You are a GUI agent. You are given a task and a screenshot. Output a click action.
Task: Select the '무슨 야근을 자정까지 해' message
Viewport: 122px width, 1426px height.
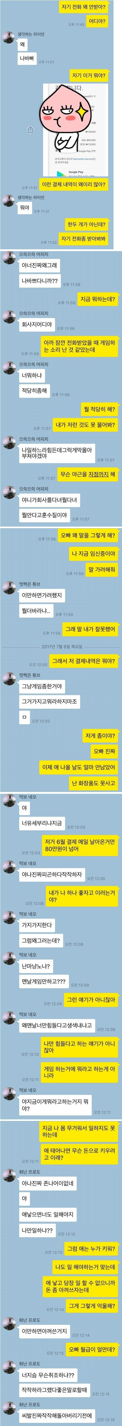point(88,474)
